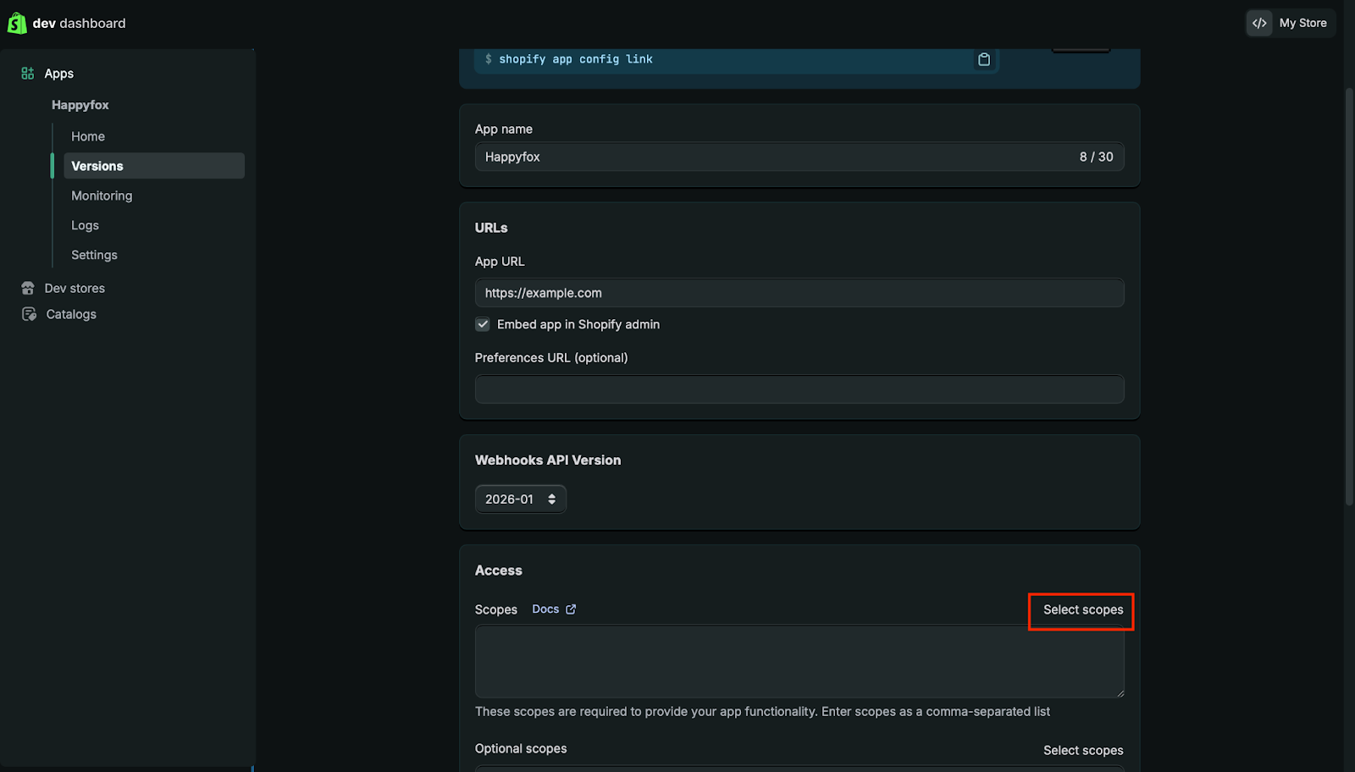Screen dimensions: 1355x772
Task: Toggle Embed app in Shopify admin checkbox
Action: pos(483,324)
